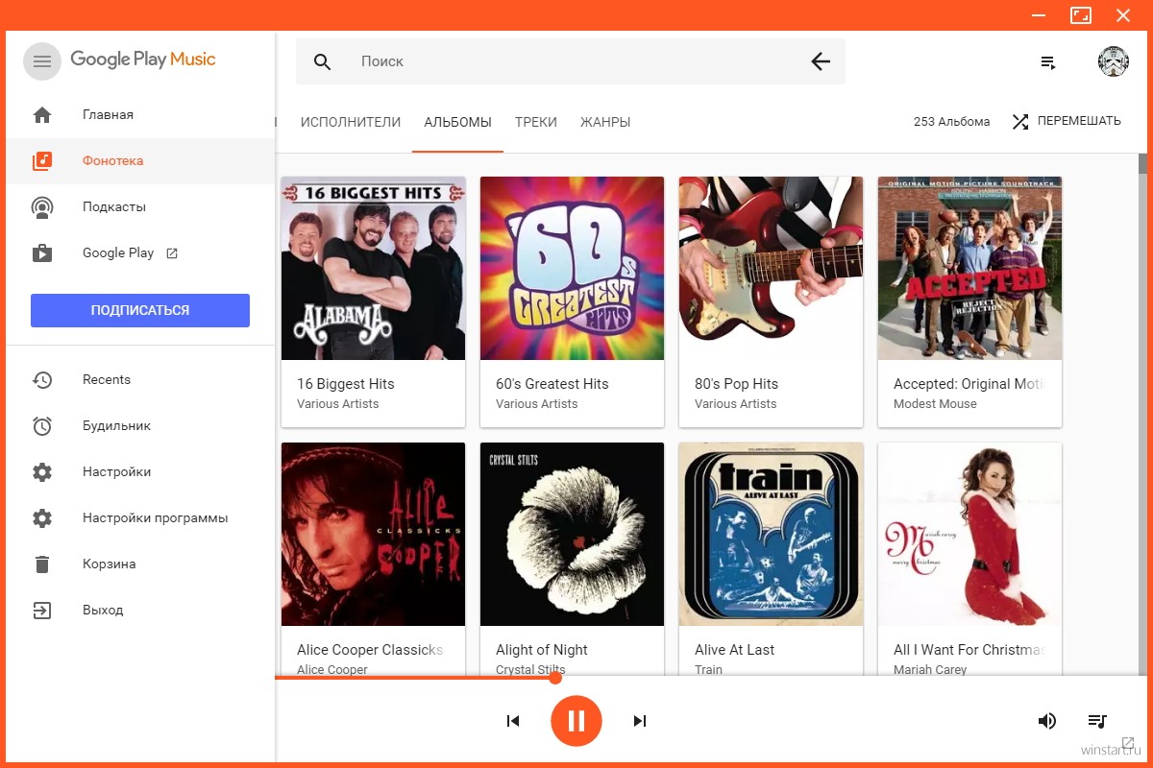This screenshot has width=1153, height=768.
Task: Click the magnifier search icon
Action: (323, 61)
